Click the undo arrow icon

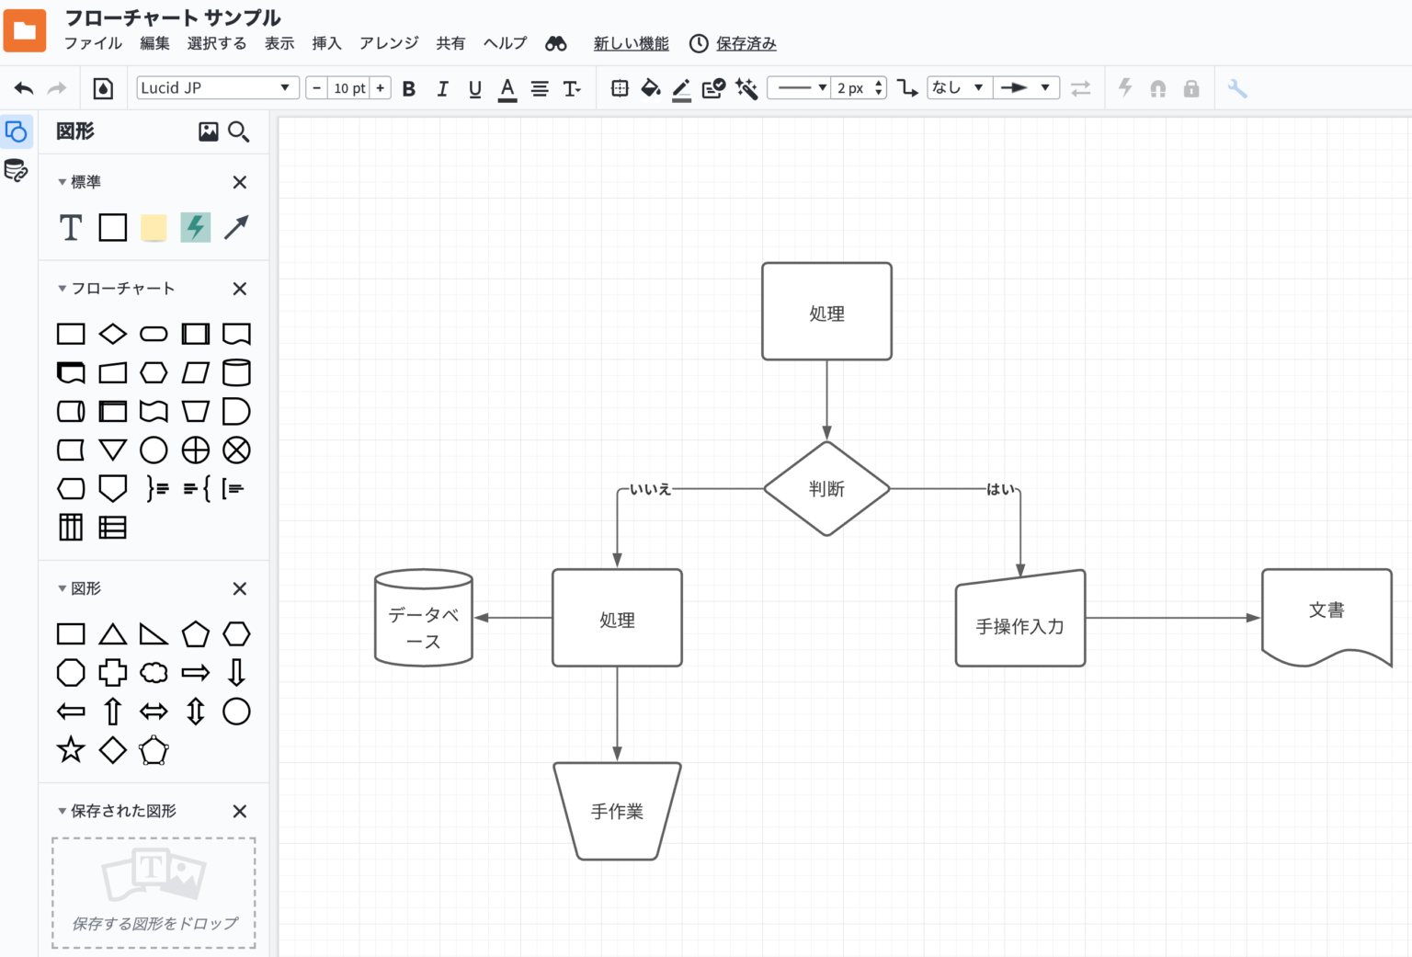pyautogui.click(x=24, y=88)
